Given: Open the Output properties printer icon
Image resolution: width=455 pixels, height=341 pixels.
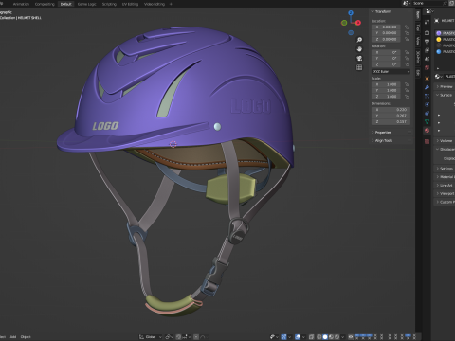Looking at the screenshot, I should (x=427, y=42).
